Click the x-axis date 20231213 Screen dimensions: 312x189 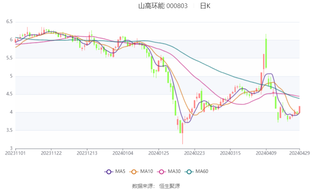coord(87,153)
